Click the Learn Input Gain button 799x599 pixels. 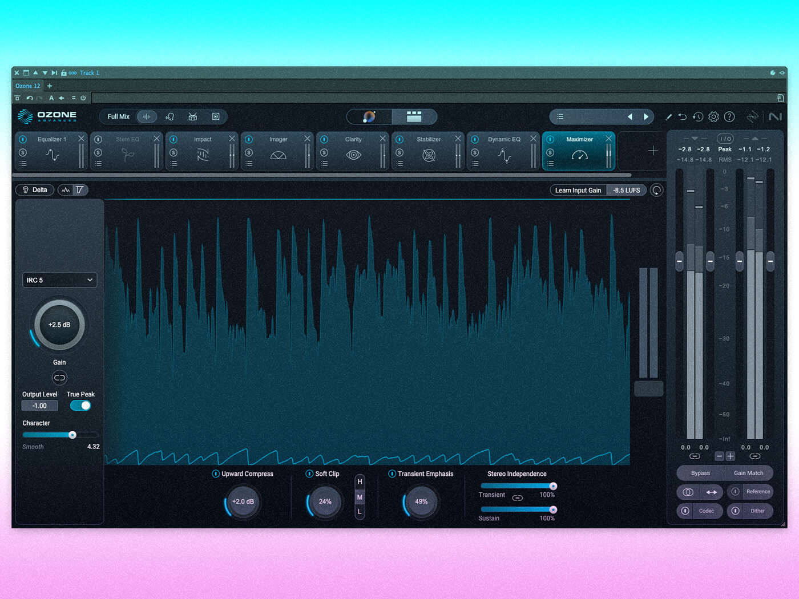[x=578, y=191]
